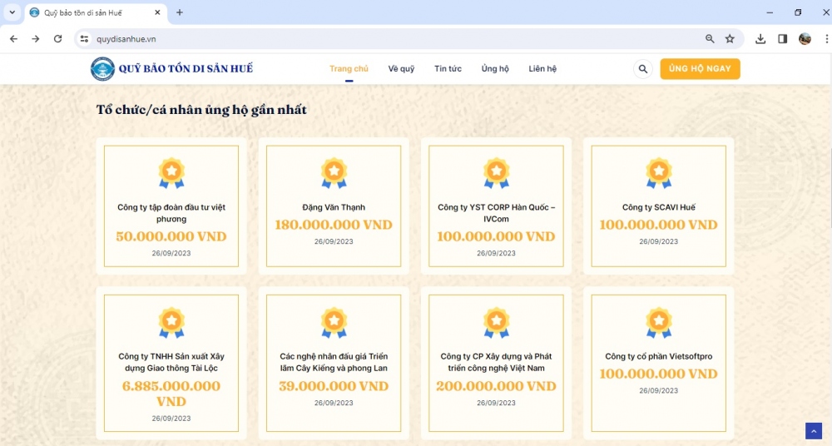
Task: Click the ỦNG HỘ NGAY button
Action: pyautogui.click(x=700, y=68)
